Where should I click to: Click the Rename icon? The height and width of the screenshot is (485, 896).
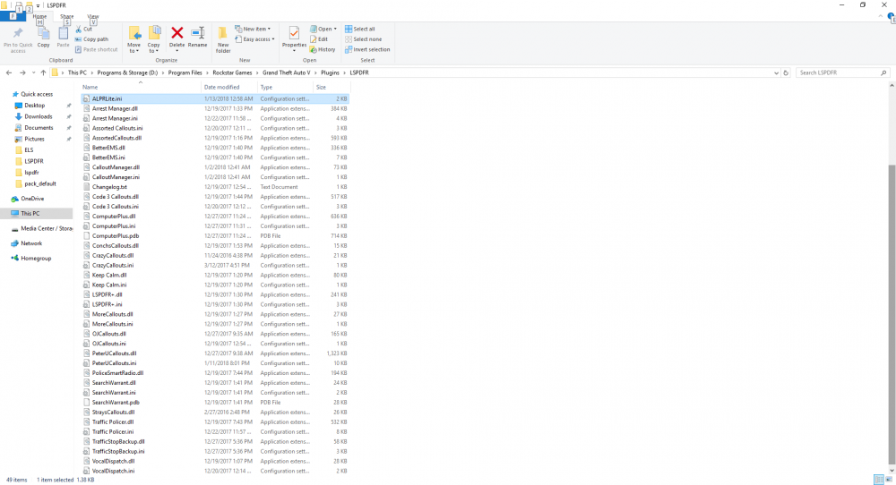point(198,33)
